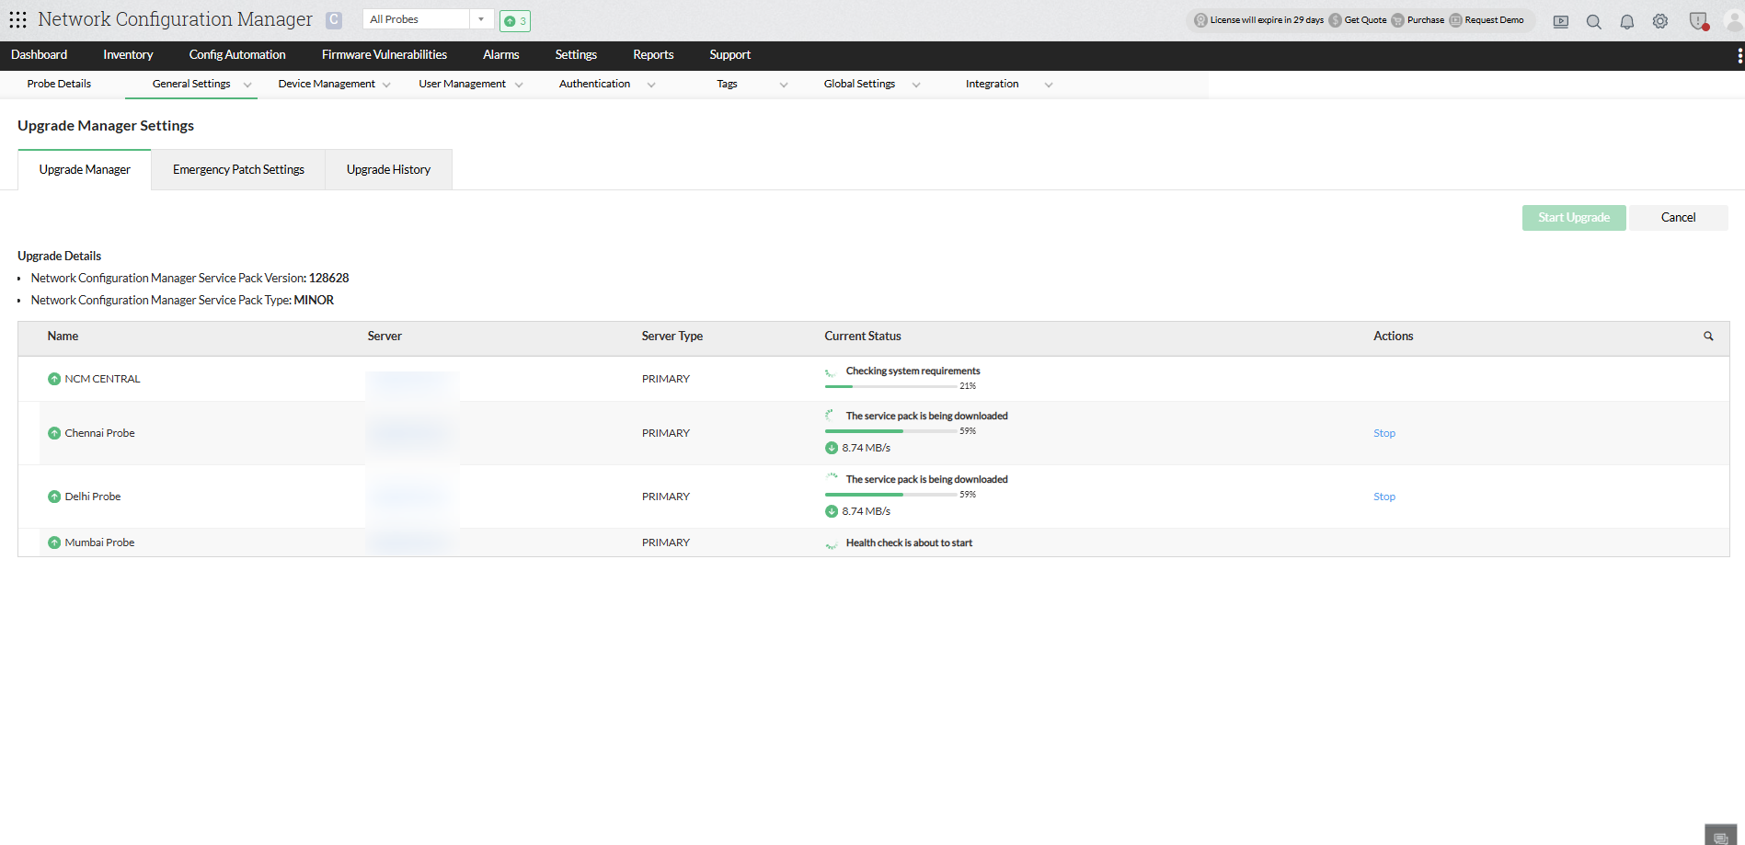Expand the General Settings submenu chevron
The image size is (1745, 845).
click(247, 85)
